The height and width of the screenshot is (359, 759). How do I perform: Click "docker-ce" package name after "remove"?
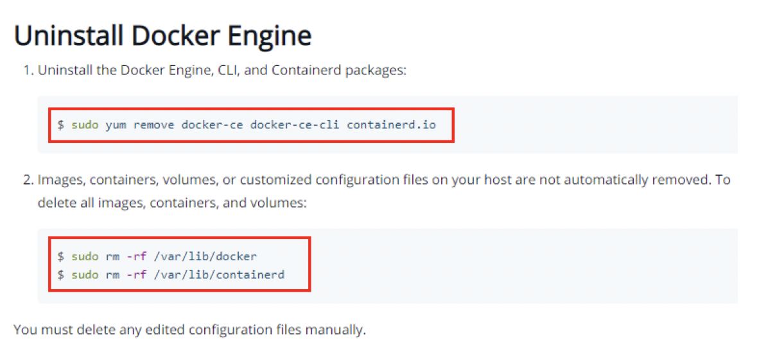(x=212, y=124)
